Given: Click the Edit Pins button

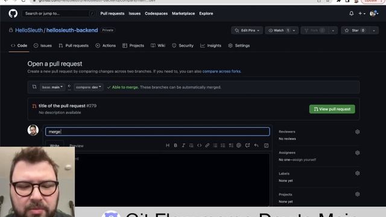Looking at the screenshot, I should pyautogui.click(x=247, y=31).
